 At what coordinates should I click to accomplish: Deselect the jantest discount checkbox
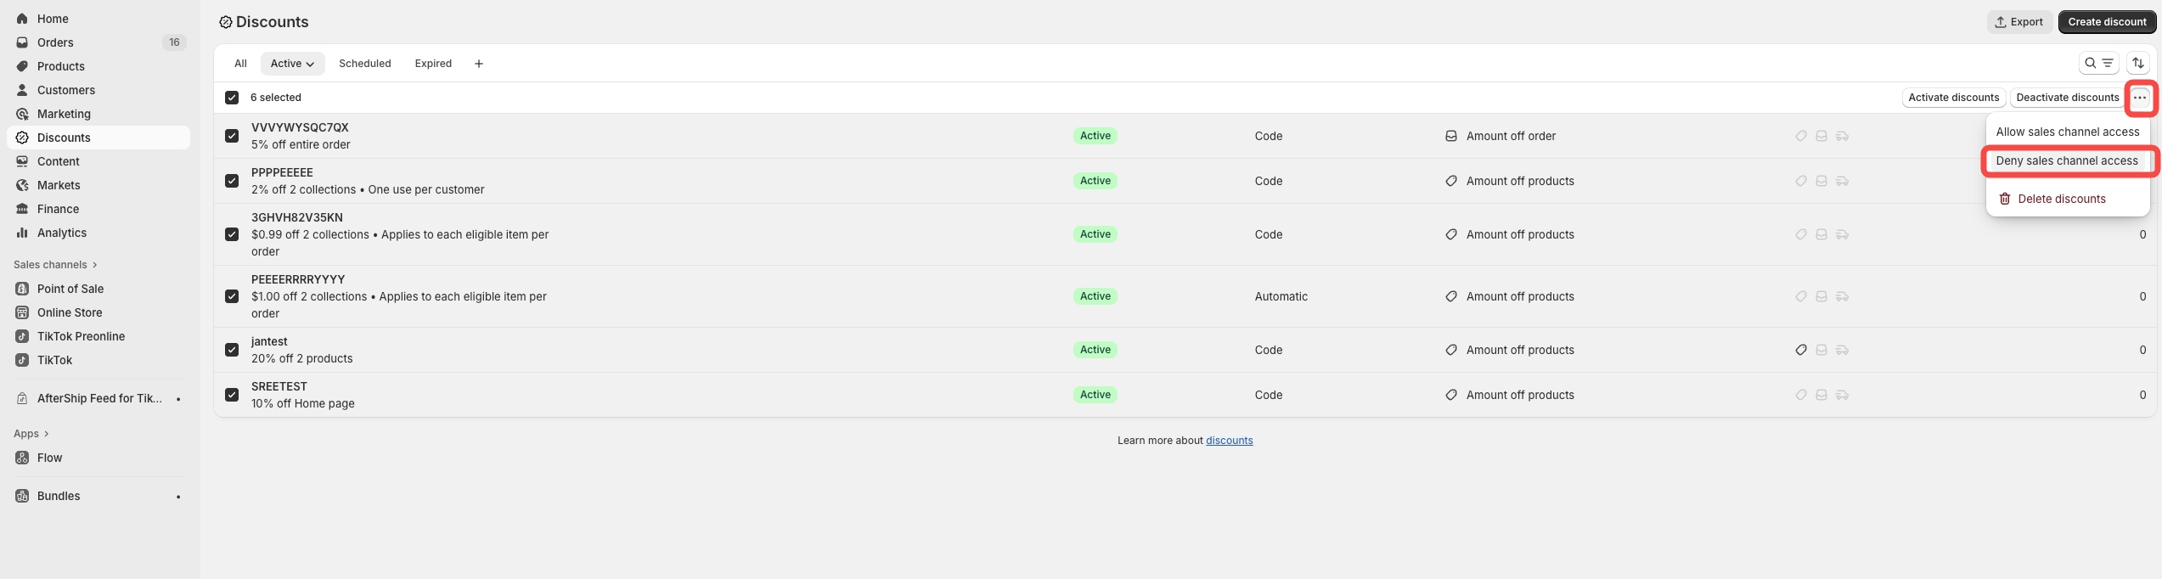232,350
